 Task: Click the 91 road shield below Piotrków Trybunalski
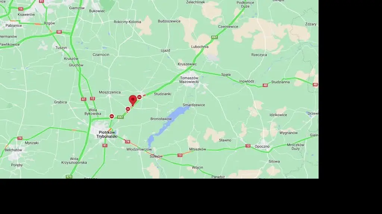click(x=105, y=146)
